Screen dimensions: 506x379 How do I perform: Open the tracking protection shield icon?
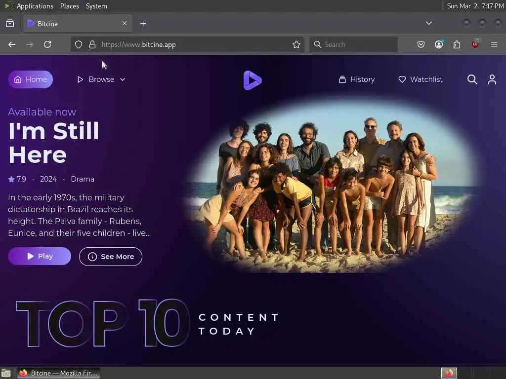(x=79, y=44)
